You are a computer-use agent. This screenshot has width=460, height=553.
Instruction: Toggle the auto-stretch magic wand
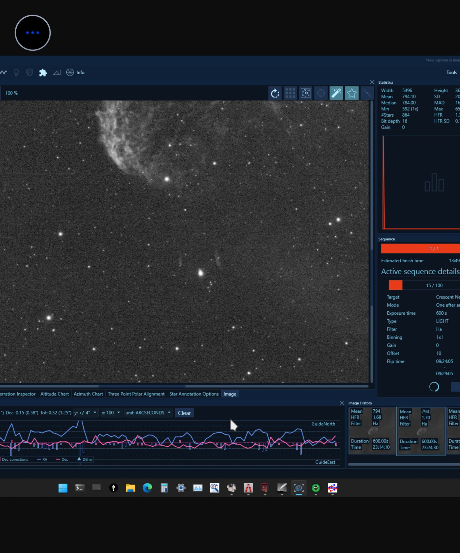pyautogui.click(x=336, y=93)
